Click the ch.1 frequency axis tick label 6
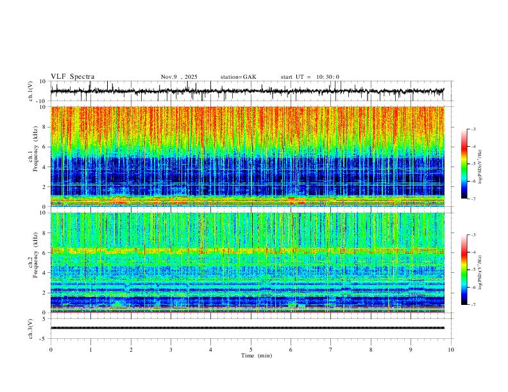The height and width of the screenshot is (392, 508). tap(45, 147)
